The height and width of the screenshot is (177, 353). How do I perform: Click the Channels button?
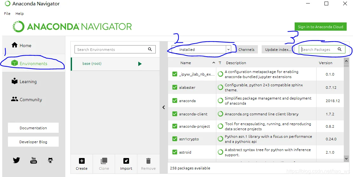[x=246, y=50]
